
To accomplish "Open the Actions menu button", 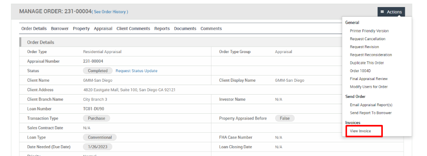I will [x=391, y=12].
